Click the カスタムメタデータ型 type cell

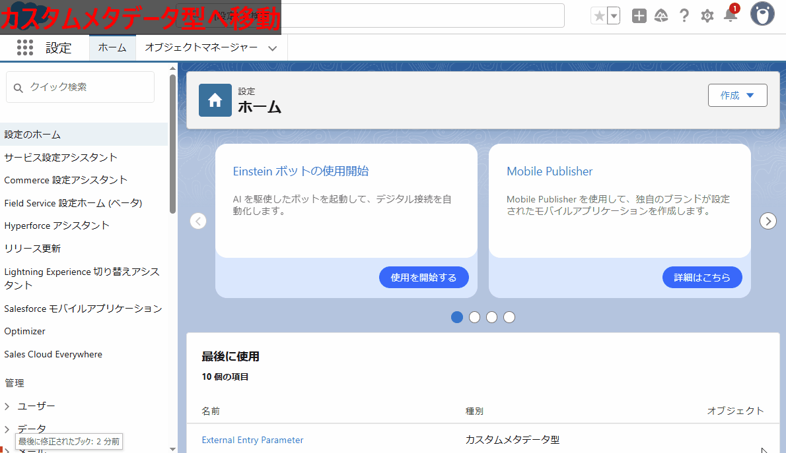(x=513, y=440)
